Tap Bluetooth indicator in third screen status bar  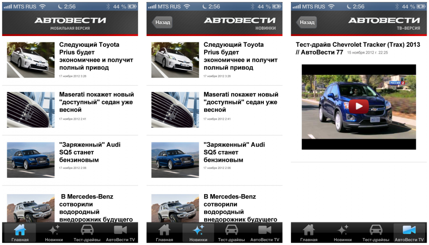pyautogui.click(x=397, y=6)
